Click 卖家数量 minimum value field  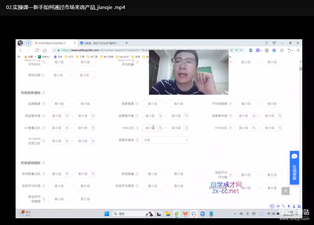tap(152, 104)
